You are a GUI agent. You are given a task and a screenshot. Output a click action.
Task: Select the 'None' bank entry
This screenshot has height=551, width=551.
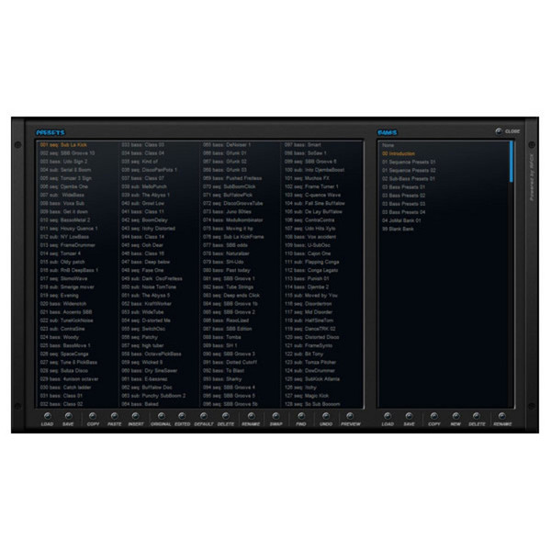pyautogui.click(x=388, y=145)
